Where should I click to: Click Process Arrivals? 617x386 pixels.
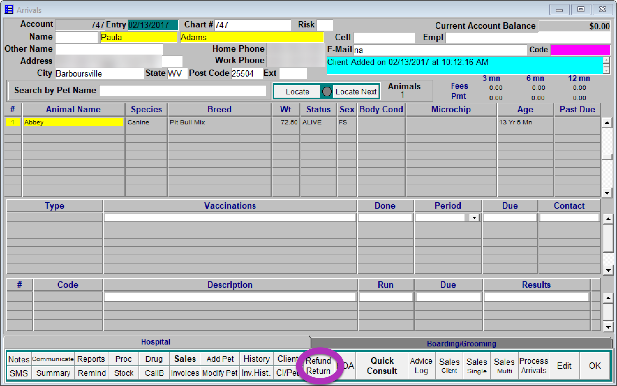point(533,366)
